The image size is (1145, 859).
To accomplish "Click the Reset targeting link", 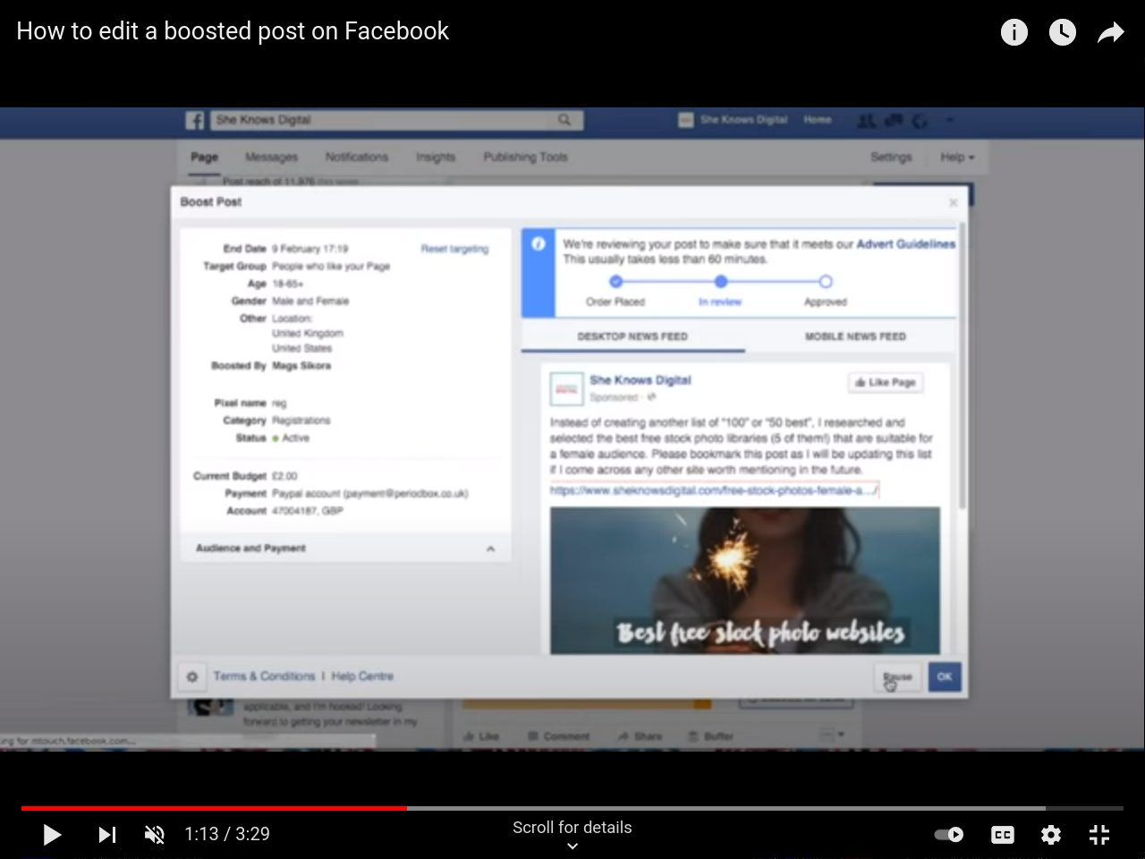I will [454, 249].
